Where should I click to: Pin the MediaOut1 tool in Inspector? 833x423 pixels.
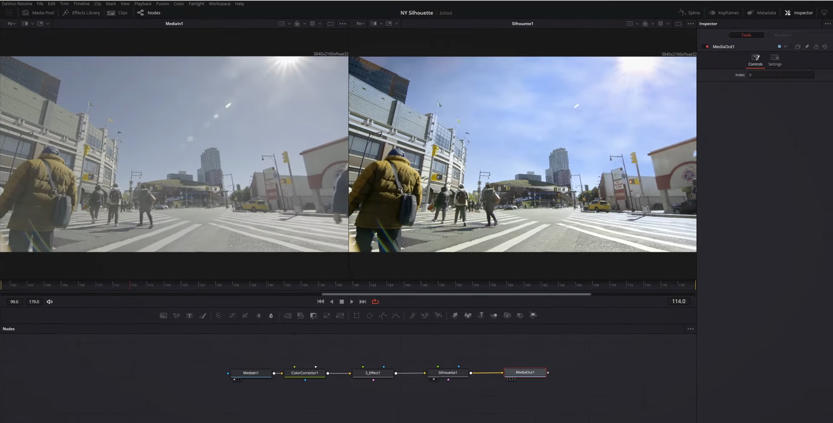click(x=807, y=46)
